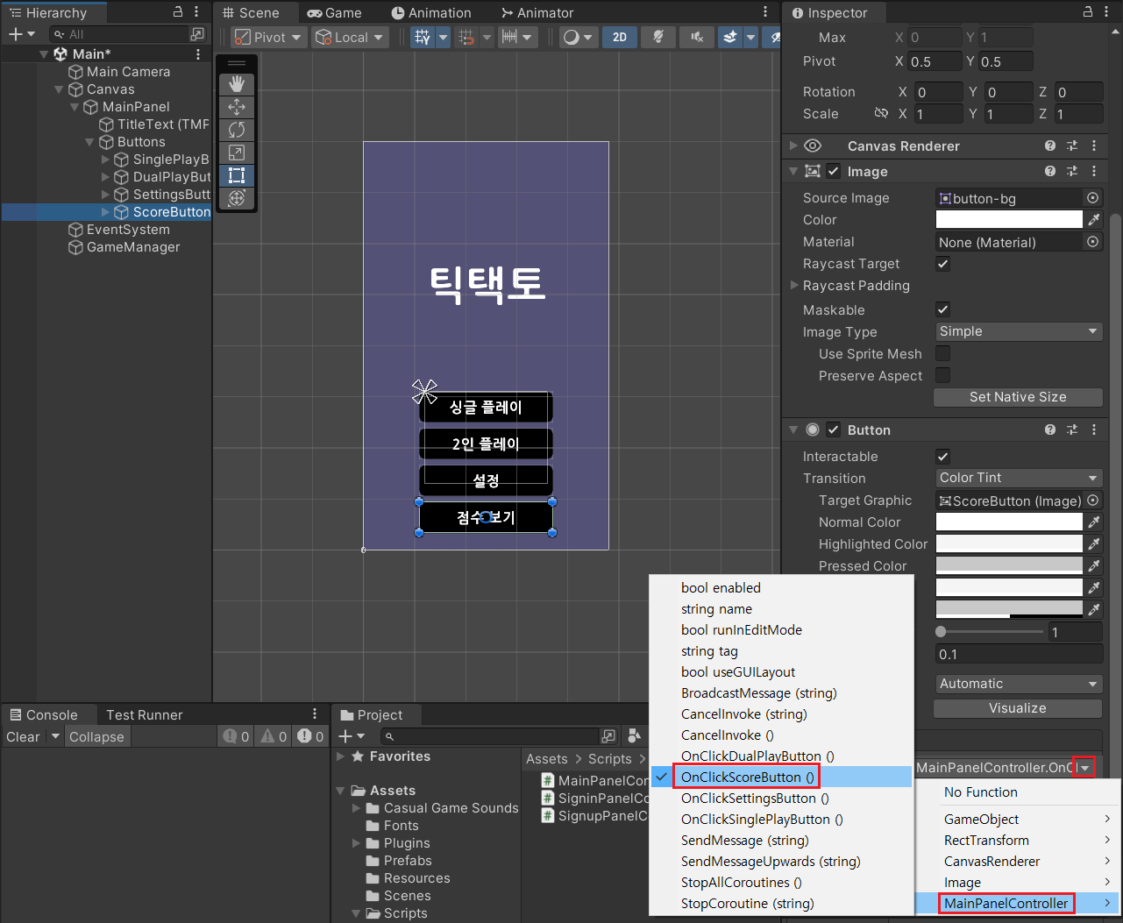The image size is (1123, 923).
Task: Open Material object picker circle
Action: [1092, 242]
